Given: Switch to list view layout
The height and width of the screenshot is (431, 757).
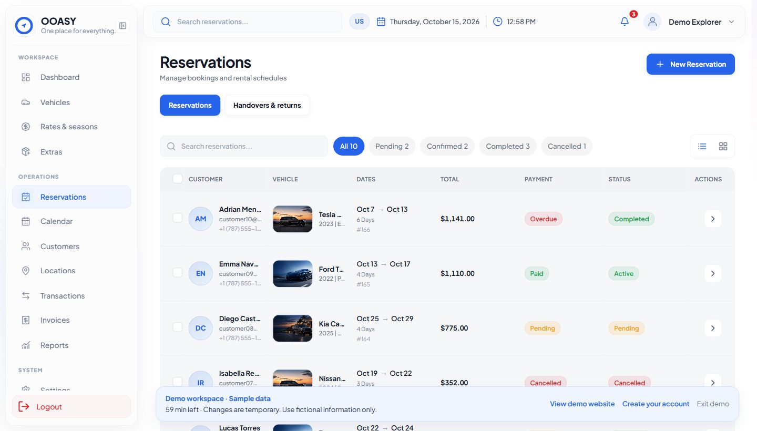Looking at the screenshot, I should pyautogui.click(x=702, y=146).
